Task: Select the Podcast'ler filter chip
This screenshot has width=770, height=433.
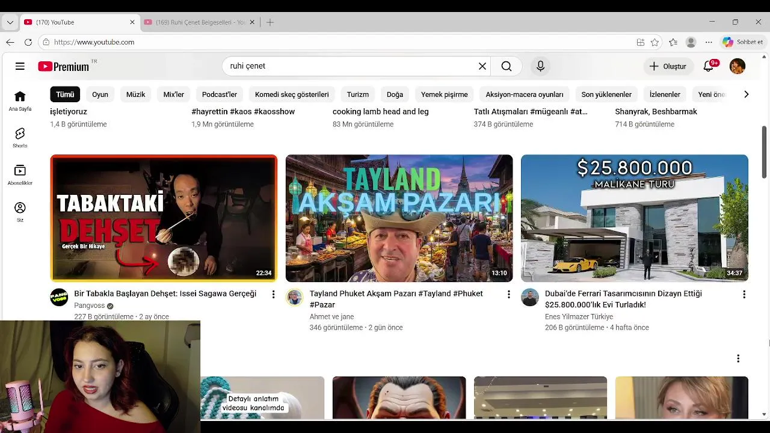Action: point(220,94)
